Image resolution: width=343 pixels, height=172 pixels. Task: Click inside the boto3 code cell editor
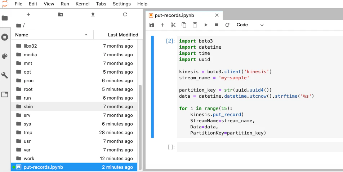point(260,87)
